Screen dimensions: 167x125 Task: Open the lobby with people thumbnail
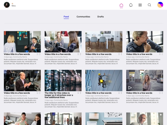point(63,119)
